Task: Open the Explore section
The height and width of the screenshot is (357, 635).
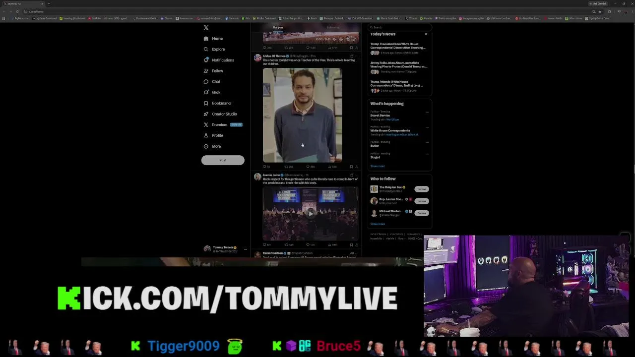Action: click(214, 49)
